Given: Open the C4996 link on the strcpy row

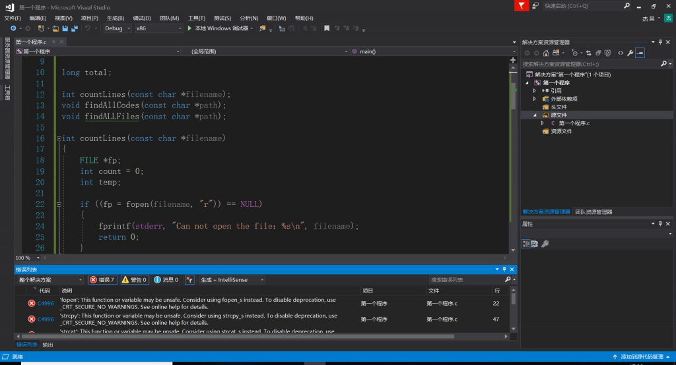Looking at the screenshot, I should tap(46, 320).
